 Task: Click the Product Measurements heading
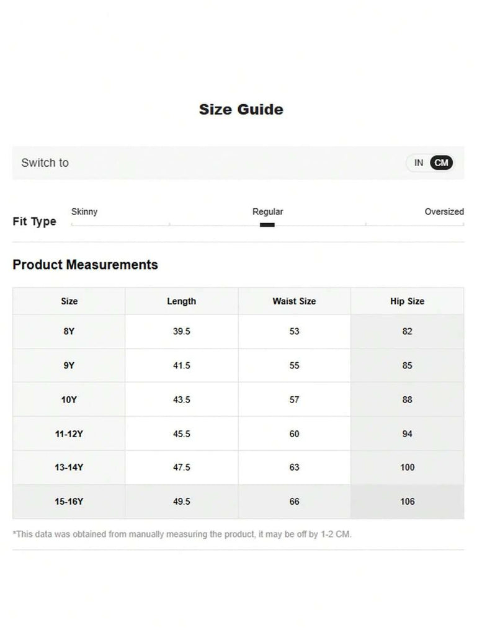tap(86, 265)
